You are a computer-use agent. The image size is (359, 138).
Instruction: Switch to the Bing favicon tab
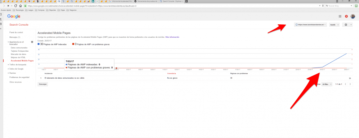tap(93, 1)
